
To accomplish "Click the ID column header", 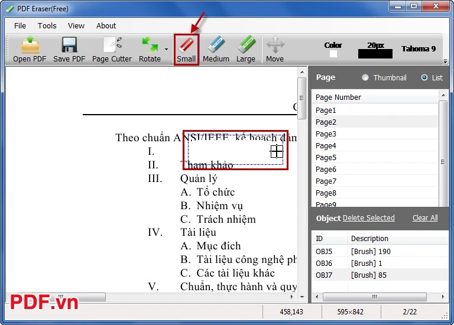I will pyautogui.click(x=329, y=239).
